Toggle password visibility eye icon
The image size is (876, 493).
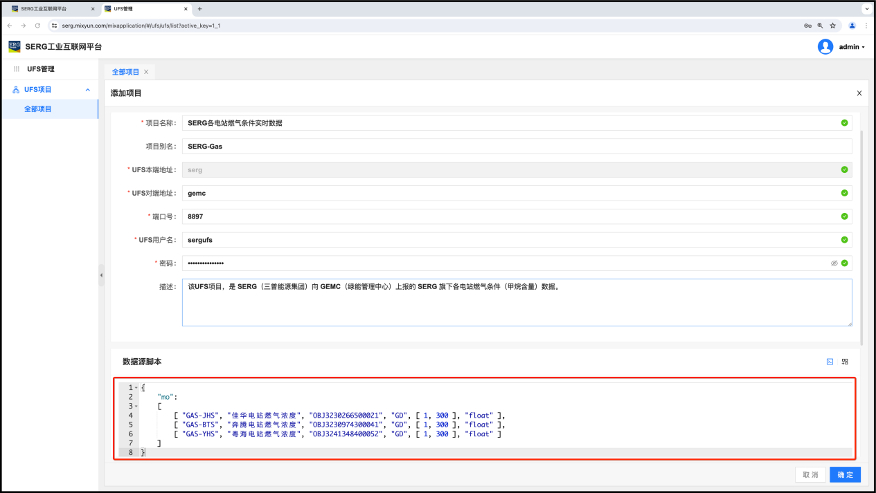pos(834,263)
